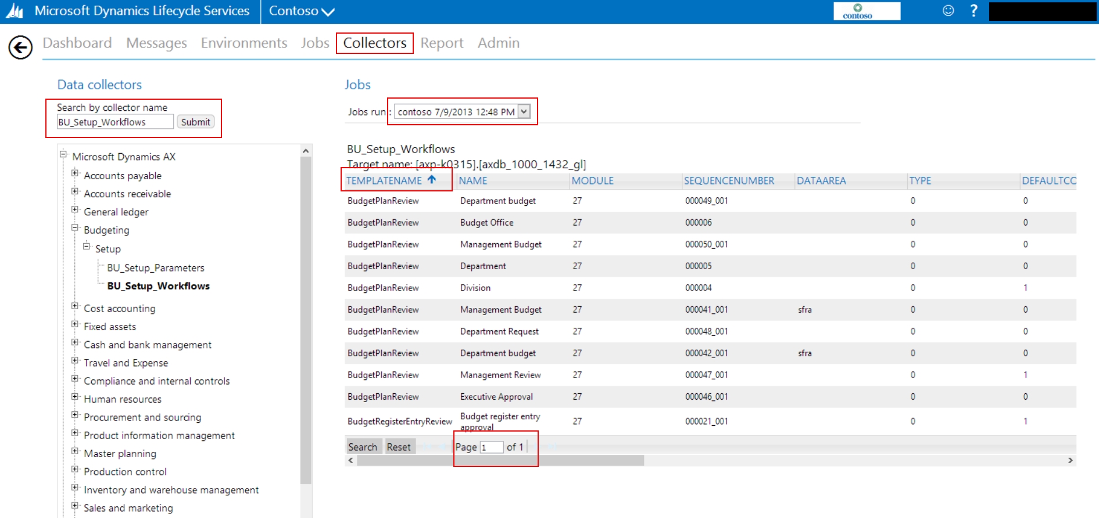Open the Jobs run dropdown
This screenshot has width=1099, height=518.
click(524, 111)
